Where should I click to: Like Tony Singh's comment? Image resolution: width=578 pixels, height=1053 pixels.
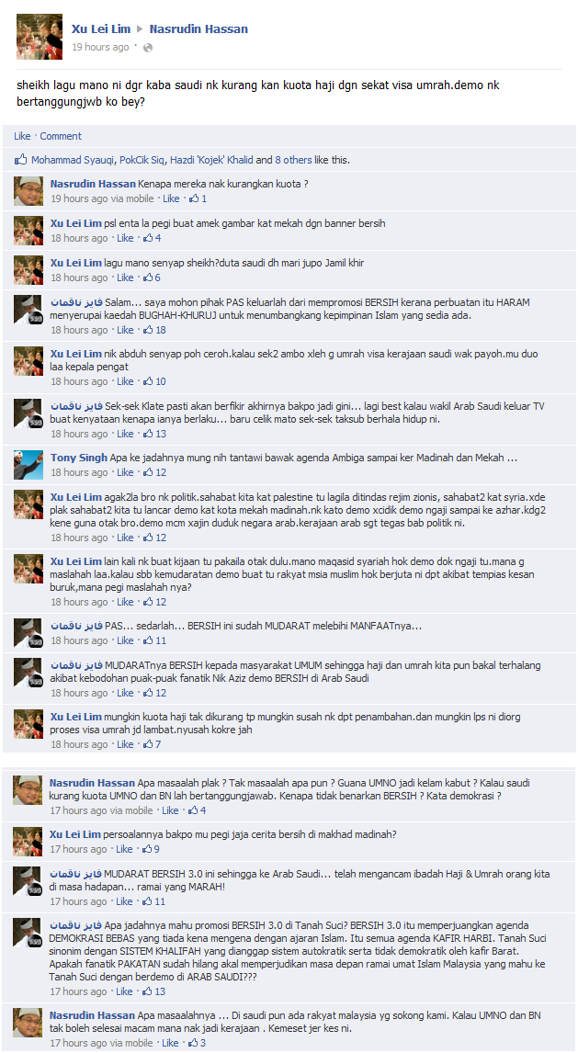126,472
